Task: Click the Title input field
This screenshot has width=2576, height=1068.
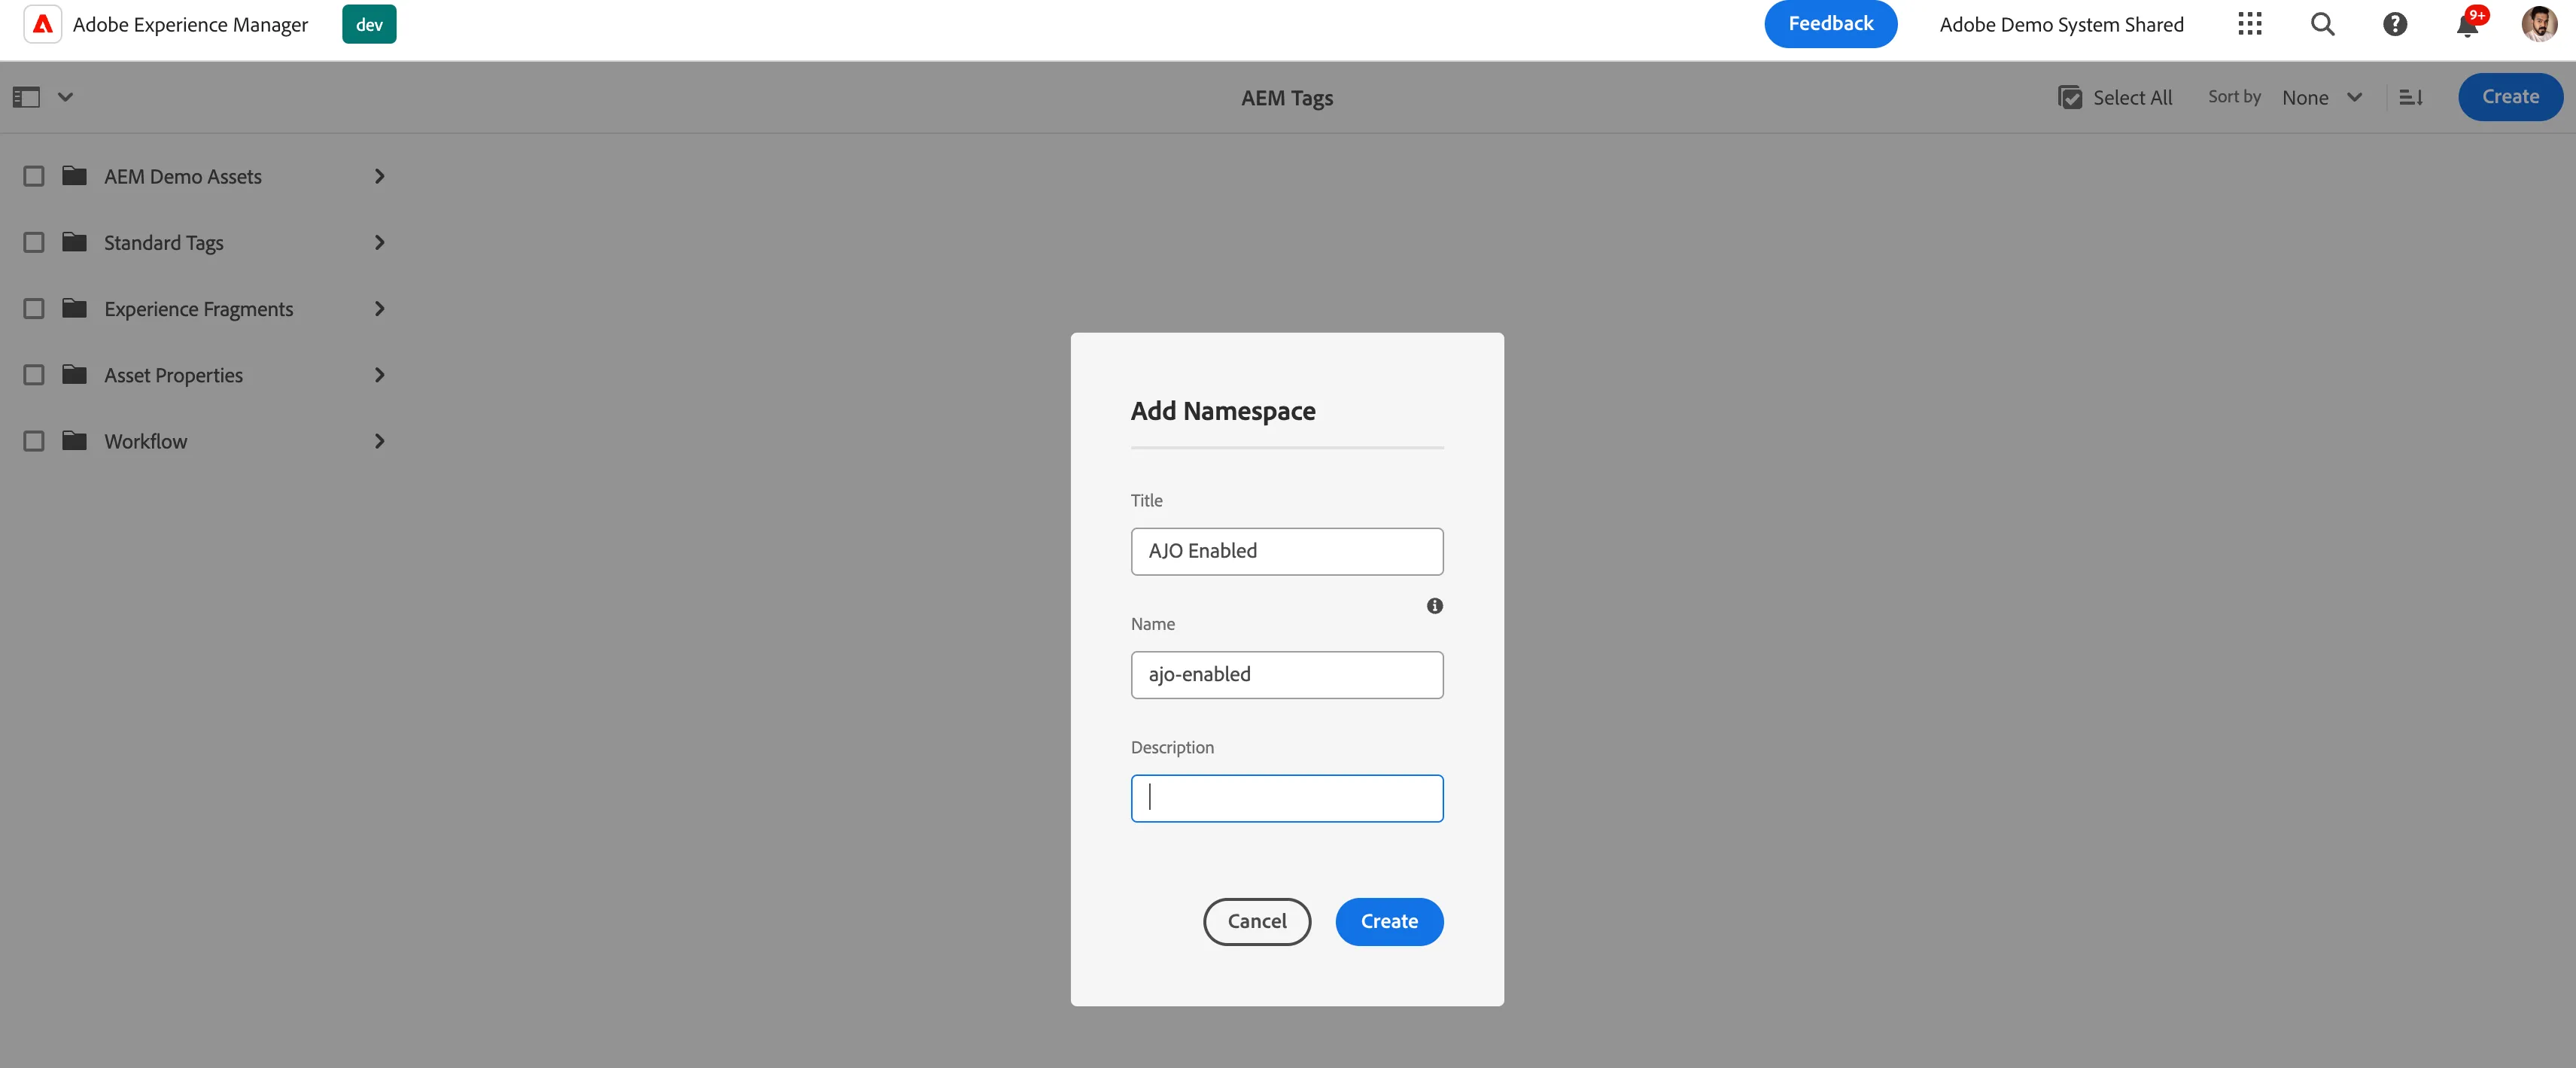Action: tap(1287, 551)
